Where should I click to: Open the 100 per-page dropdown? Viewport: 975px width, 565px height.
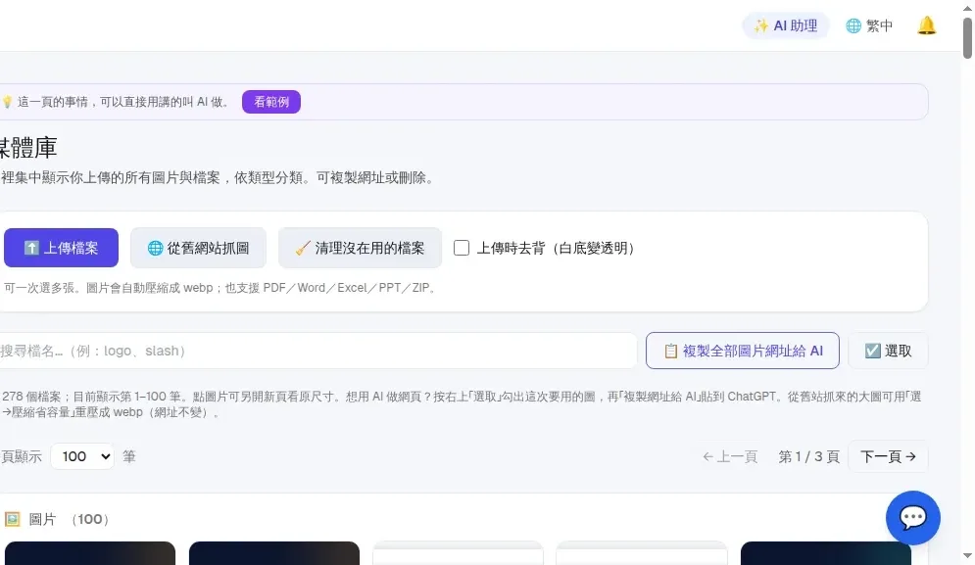[82, 456]
